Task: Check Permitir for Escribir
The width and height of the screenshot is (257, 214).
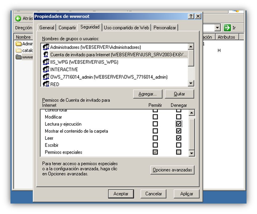Action: pyautogui.click(x=155, y=145)
